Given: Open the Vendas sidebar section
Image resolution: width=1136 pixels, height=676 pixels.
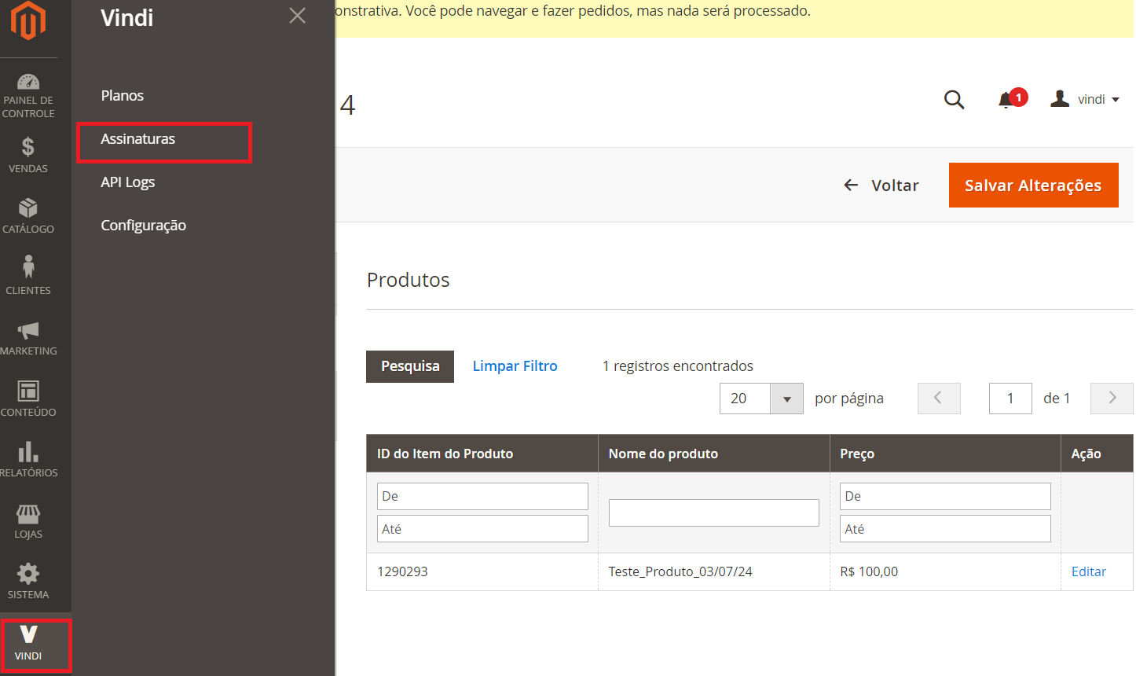Looking at the screenshot, I should tap(28, 155).
